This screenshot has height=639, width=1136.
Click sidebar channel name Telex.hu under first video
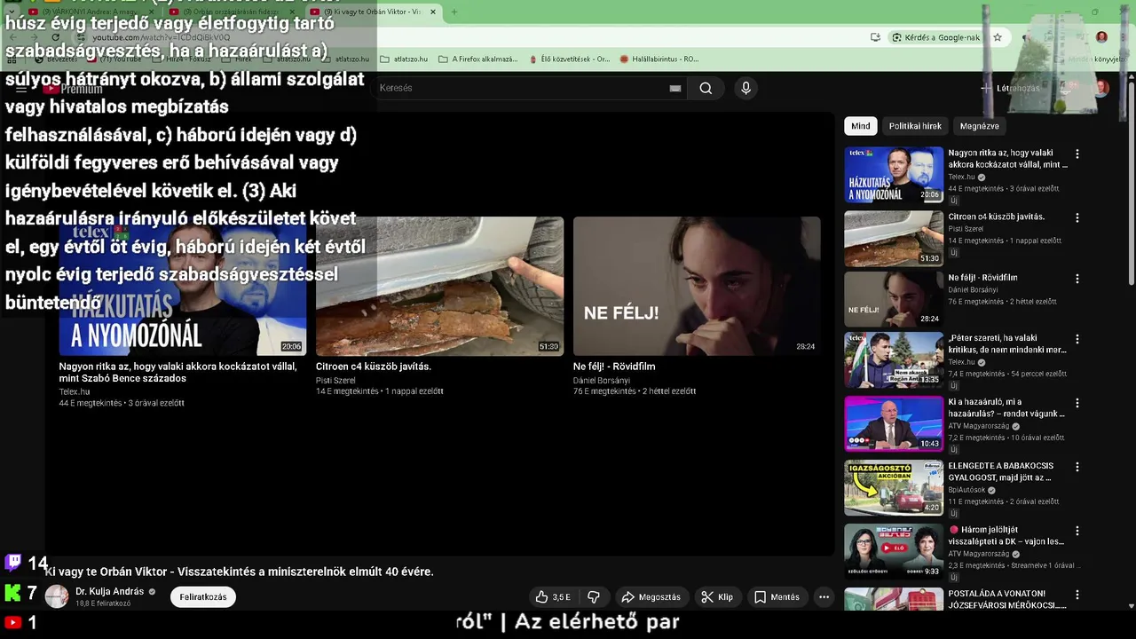click(x=962, y=177)
